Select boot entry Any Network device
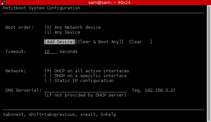The width and height of the screenshot is (211, 122). pos(73,27)
